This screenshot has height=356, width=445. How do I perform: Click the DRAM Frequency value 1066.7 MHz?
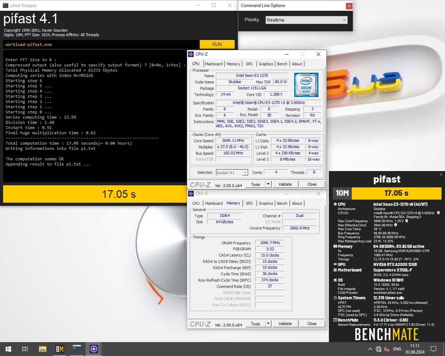click(x=270, y=243)
